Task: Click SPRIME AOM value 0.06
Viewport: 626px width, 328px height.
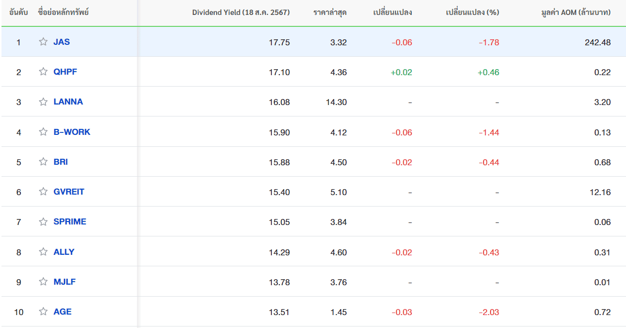Action: 603,222
